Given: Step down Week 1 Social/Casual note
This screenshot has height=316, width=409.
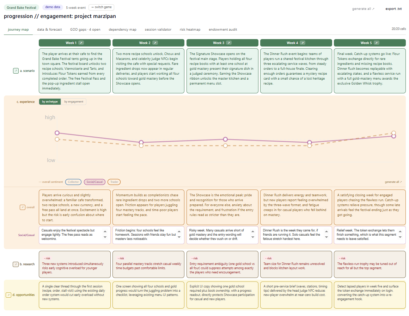Looking at the screenshot, I should pos(105,237).
